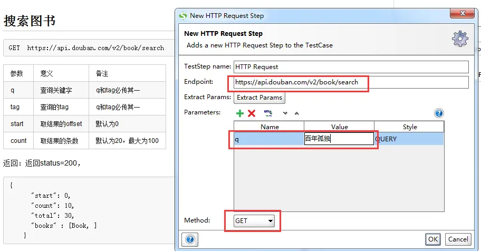Remove selected parameter with red X icon

[x=252, y=113]
